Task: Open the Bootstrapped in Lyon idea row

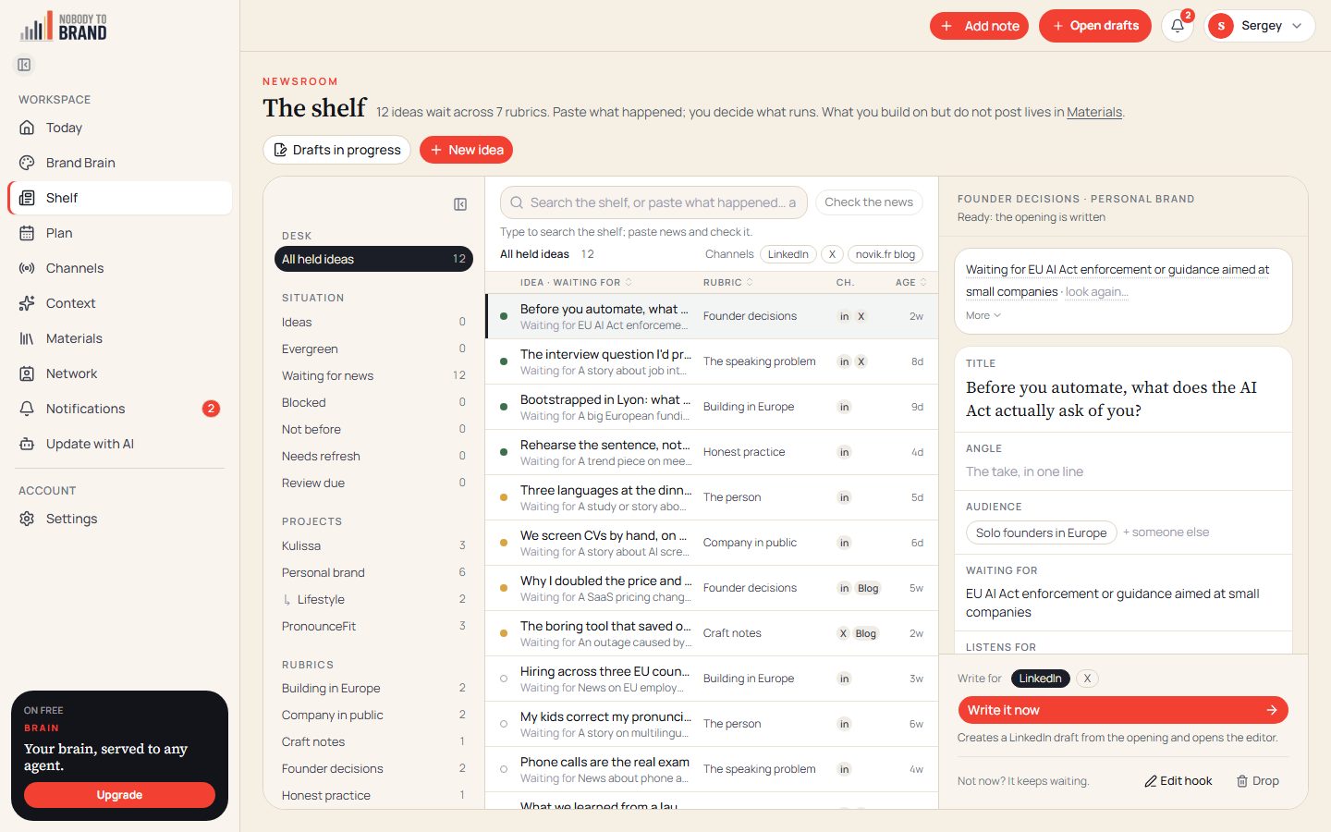Action: pos(712,407)
